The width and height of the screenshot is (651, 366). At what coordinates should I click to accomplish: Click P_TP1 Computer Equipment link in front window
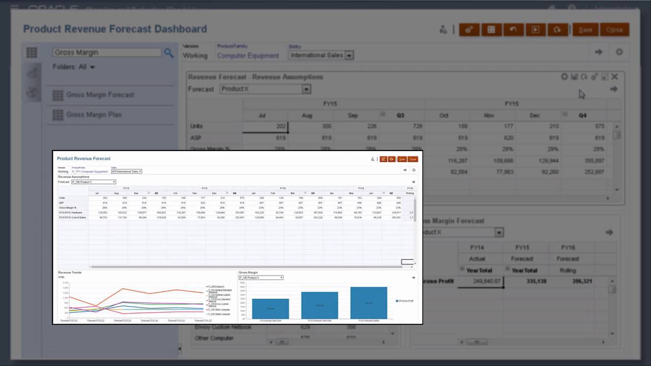(90, 172)
